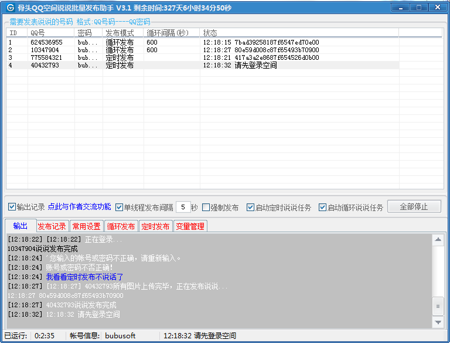
Task: Click the 0:2:35 running time in status bar
Action: pyautogui.click(x=44, y=336)
